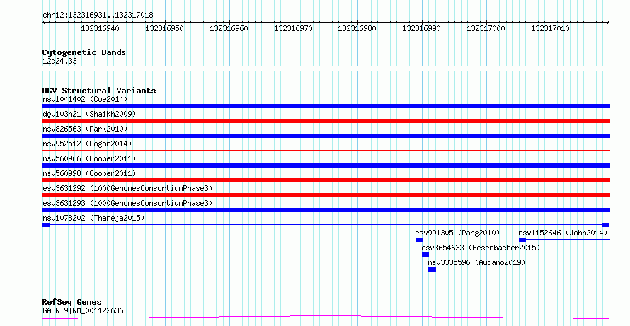Screen dimensions: 630x326
Task: Click the blue bar of nsv1041402
Action: (326, 106)
